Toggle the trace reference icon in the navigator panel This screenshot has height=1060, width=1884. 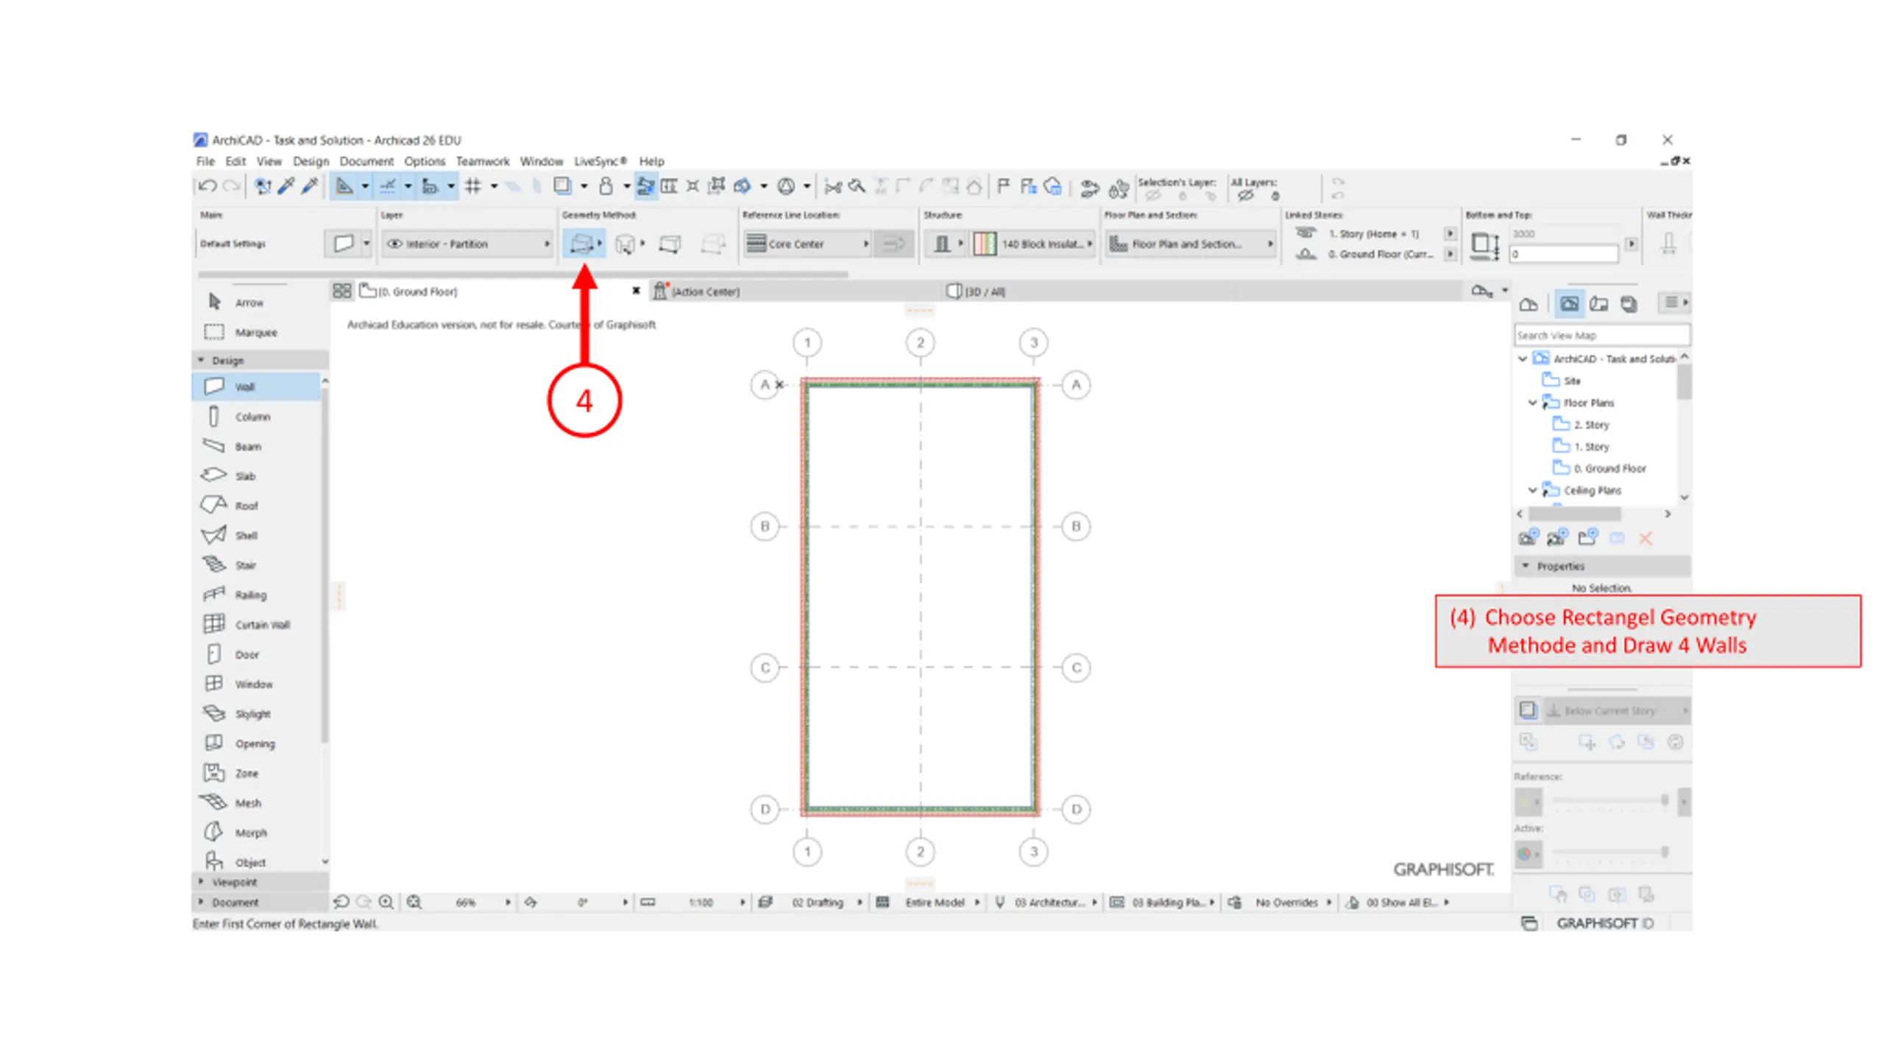1528,710
